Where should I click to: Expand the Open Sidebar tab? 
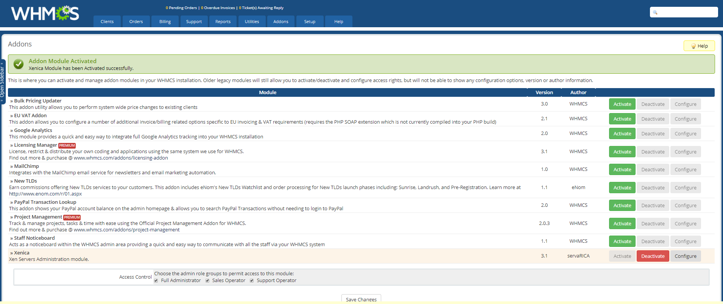point(3,82)
